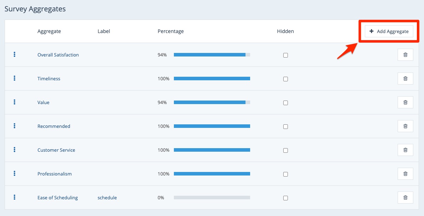
Task: Open the Customer Service aggregate link
Action: [x=56, y=150]
